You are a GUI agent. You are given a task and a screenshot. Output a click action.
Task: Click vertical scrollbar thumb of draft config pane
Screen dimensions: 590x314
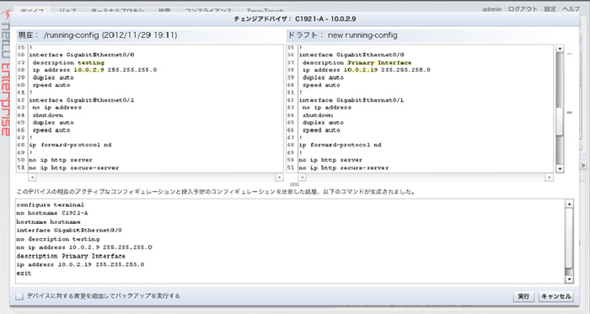click(x=560, y=121)
